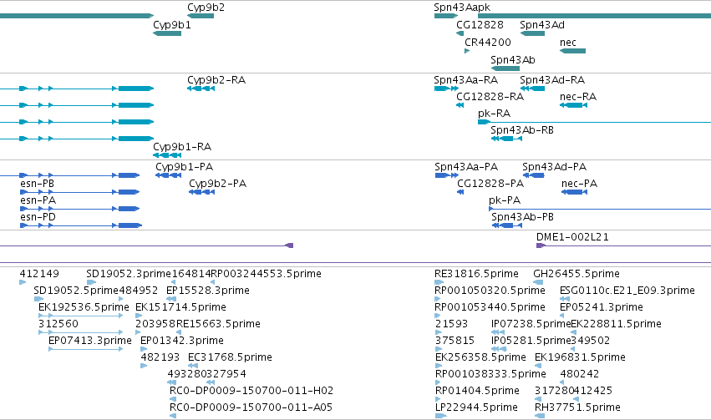The height and width of the screenshot is (420, 711).
Task: Select the RP001038333.5prime EST label
Action: point(490,374)
